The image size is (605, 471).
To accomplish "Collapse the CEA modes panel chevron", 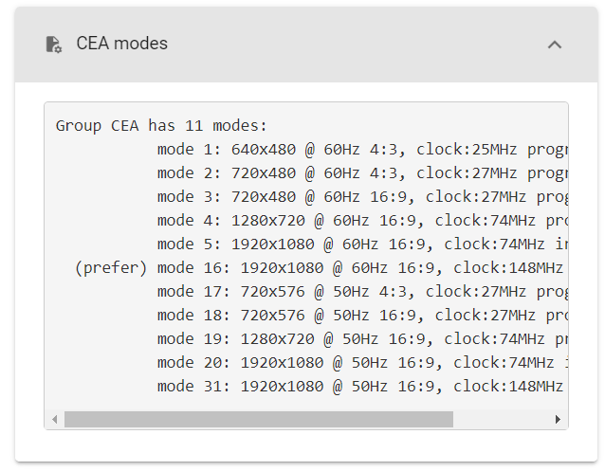I will pyautogui.click(x=555, y=45).
